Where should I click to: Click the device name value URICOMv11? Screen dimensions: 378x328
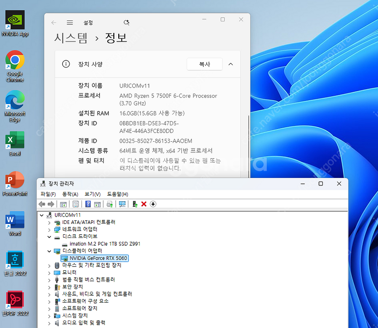click(x=135, y=86)
